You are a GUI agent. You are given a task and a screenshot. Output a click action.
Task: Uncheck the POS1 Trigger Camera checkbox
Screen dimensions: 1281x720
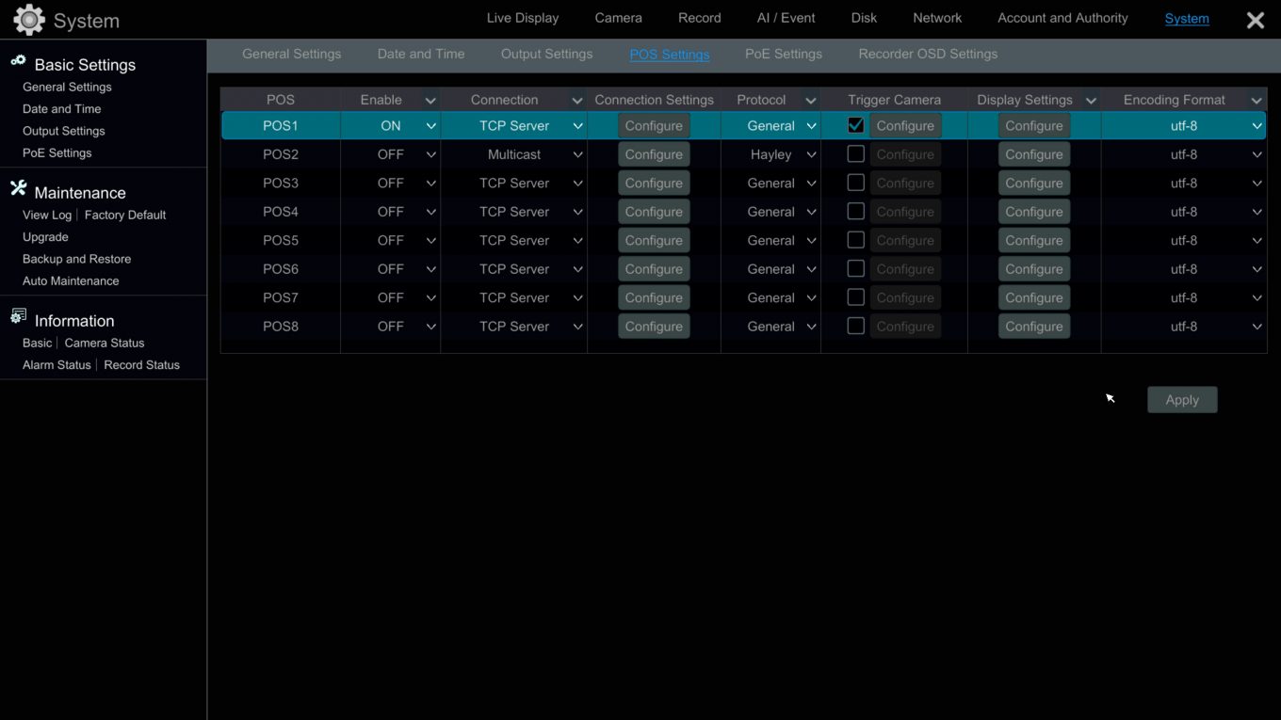tap(855, 125)
